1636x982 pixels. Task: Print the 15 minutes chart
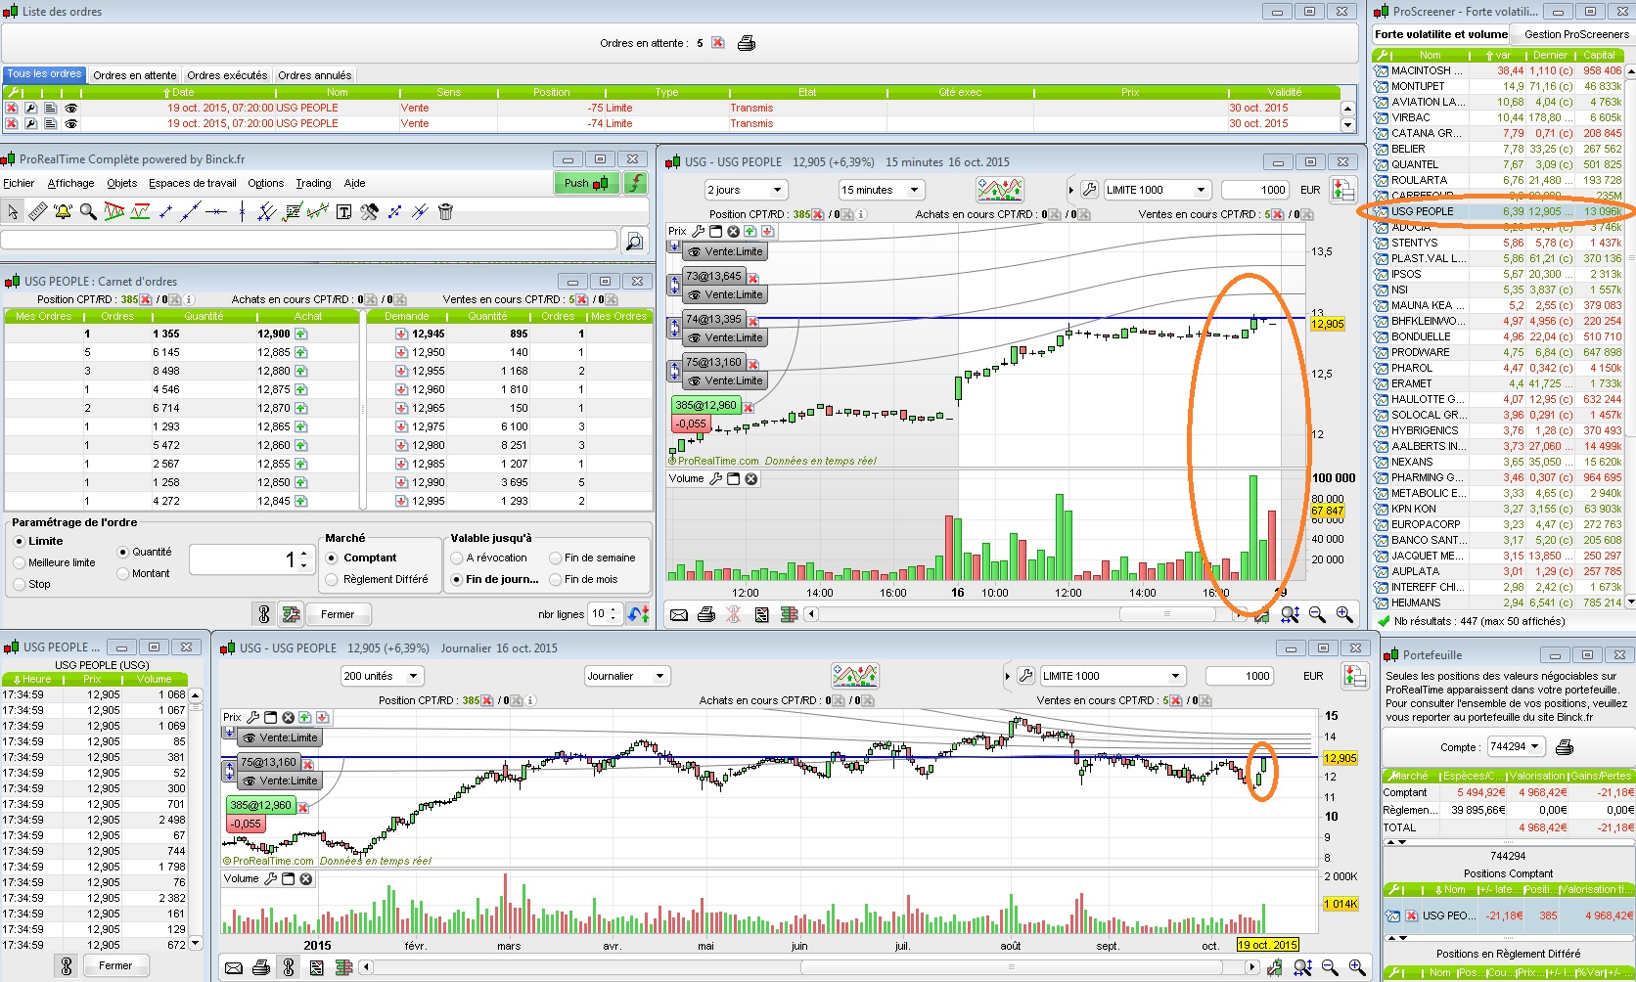point(706,614)
